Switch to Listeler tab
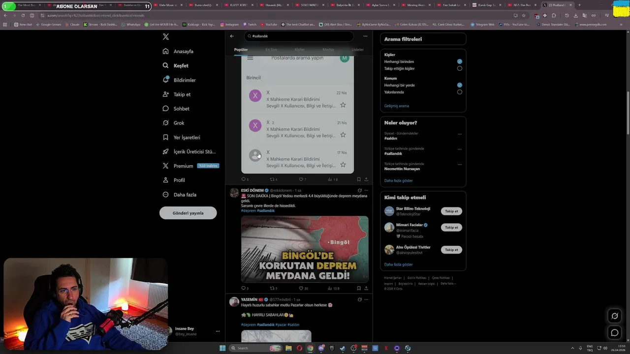Screen dimensions: 630x354 click(x=357, y=50)
